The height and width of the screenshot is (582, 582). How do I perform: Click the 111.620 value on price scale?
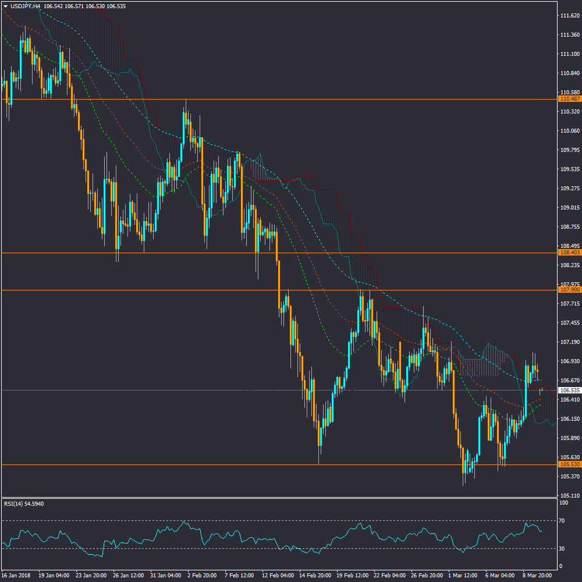[569, 16]
